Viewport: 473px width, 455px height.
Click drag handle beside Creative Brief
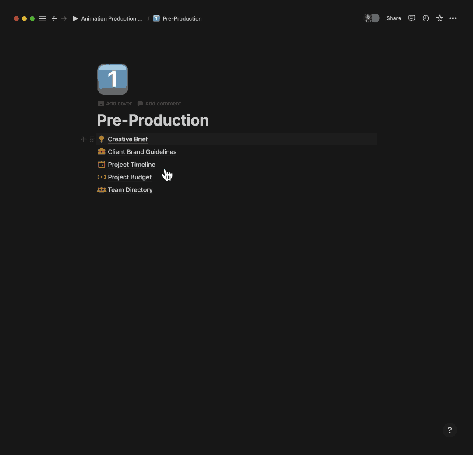click(92, 139)
